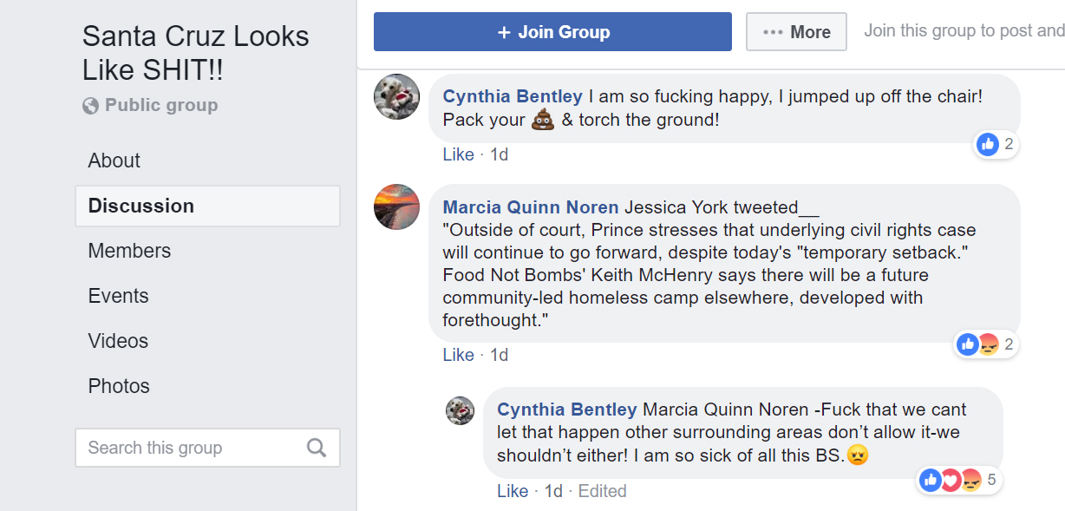Viewport: 1065px width, 511px height.
Task: Like Marcia Quinn Noren's comment
Action: (458, 355)
